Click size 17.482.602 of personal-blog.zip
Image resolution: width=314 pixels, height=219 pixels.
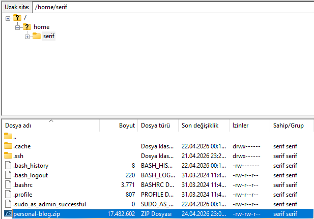pos(121,214)
